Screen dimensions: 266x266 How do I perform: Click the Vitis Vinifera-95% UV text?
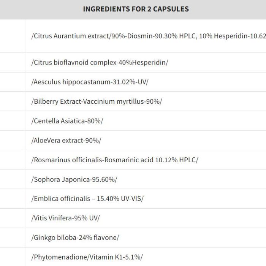[x=65, y=218]
